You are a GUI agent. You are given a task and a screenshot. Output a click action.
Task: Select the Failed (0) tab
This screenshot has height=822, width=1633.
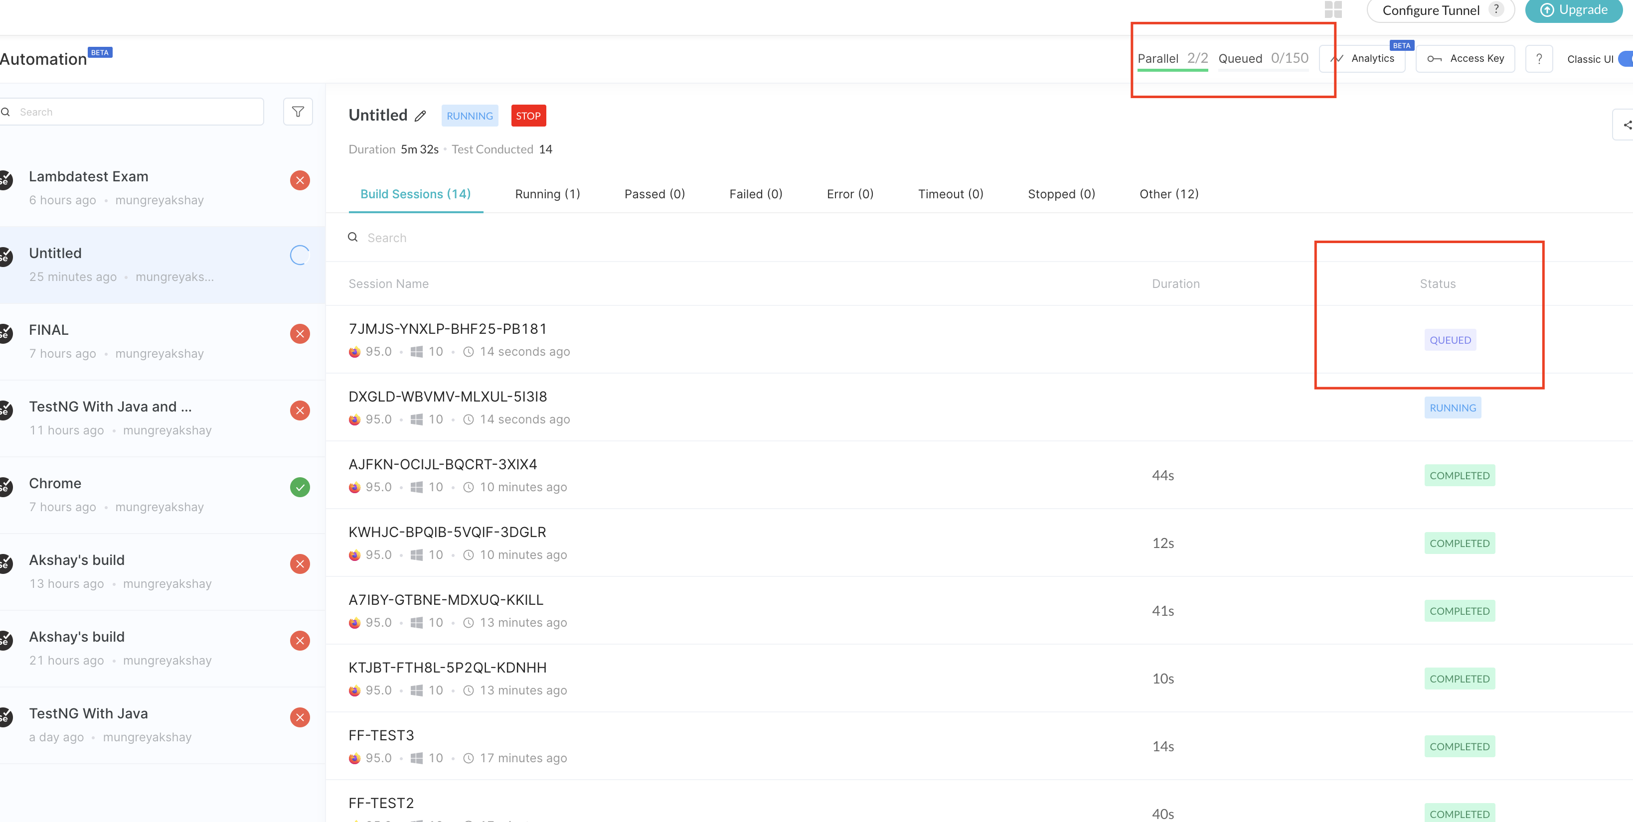756,194
